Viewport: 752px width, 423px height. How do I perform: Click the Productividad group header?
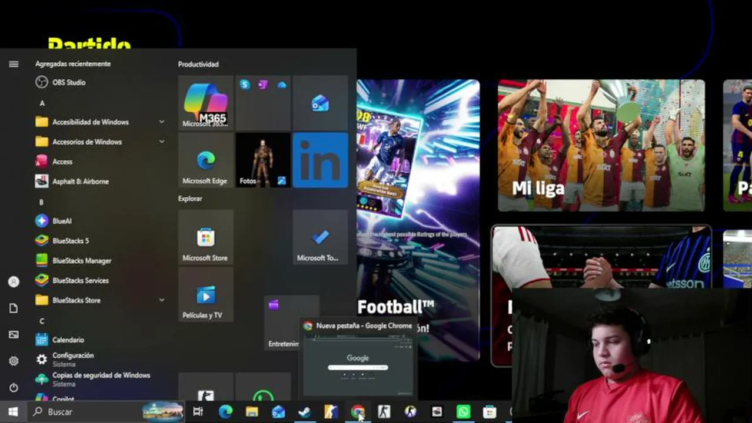pyautogui.click(x=198, y=64)
